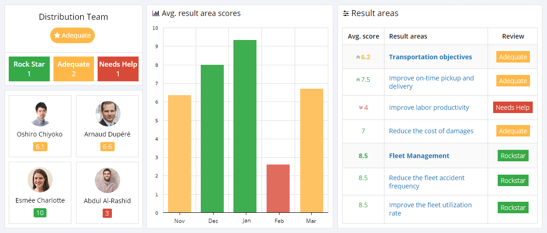The width and height of the screenshot is (547, 233).
Task: Click the red February bar in chart
Action: point(278,188)
